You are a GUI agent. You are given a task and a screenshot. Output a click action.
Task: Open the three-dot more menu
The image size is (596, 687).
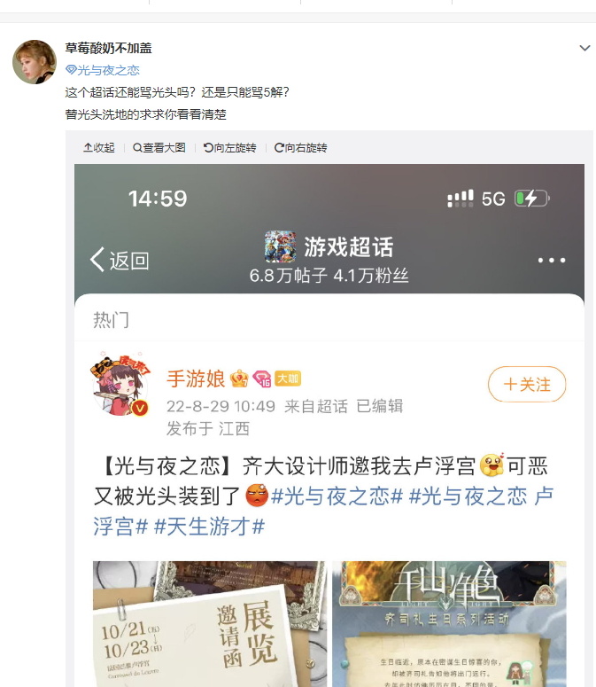tap(552, 260)
